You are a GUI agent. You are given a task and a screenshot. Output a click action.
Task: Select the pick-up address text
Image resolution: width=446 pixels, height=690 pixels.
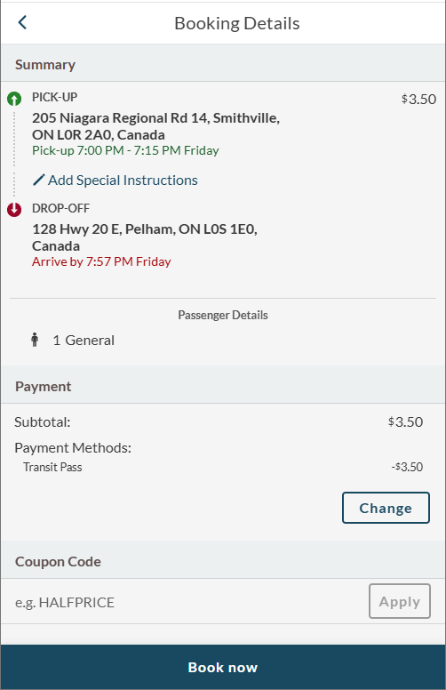click(155, 126)
